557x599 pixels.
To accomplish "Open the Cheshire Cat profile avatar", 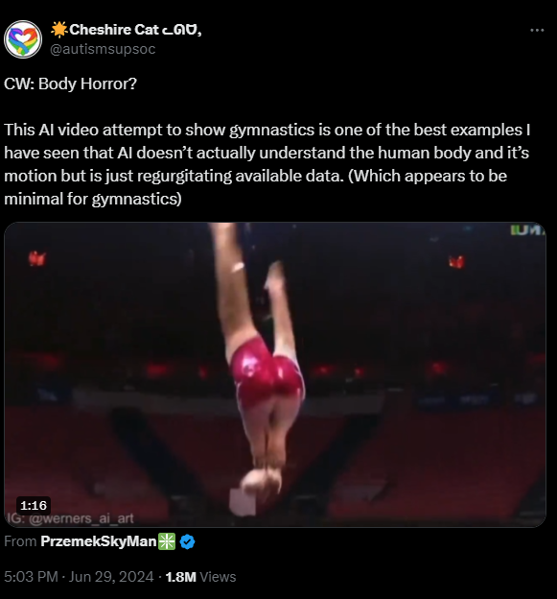I will tap(23, 39).
